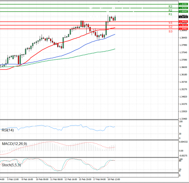The height and width of the screenshot is (183, 189).
Task: Click the 18 Feb 12:00 time label
Action: (x=114, y=180)
